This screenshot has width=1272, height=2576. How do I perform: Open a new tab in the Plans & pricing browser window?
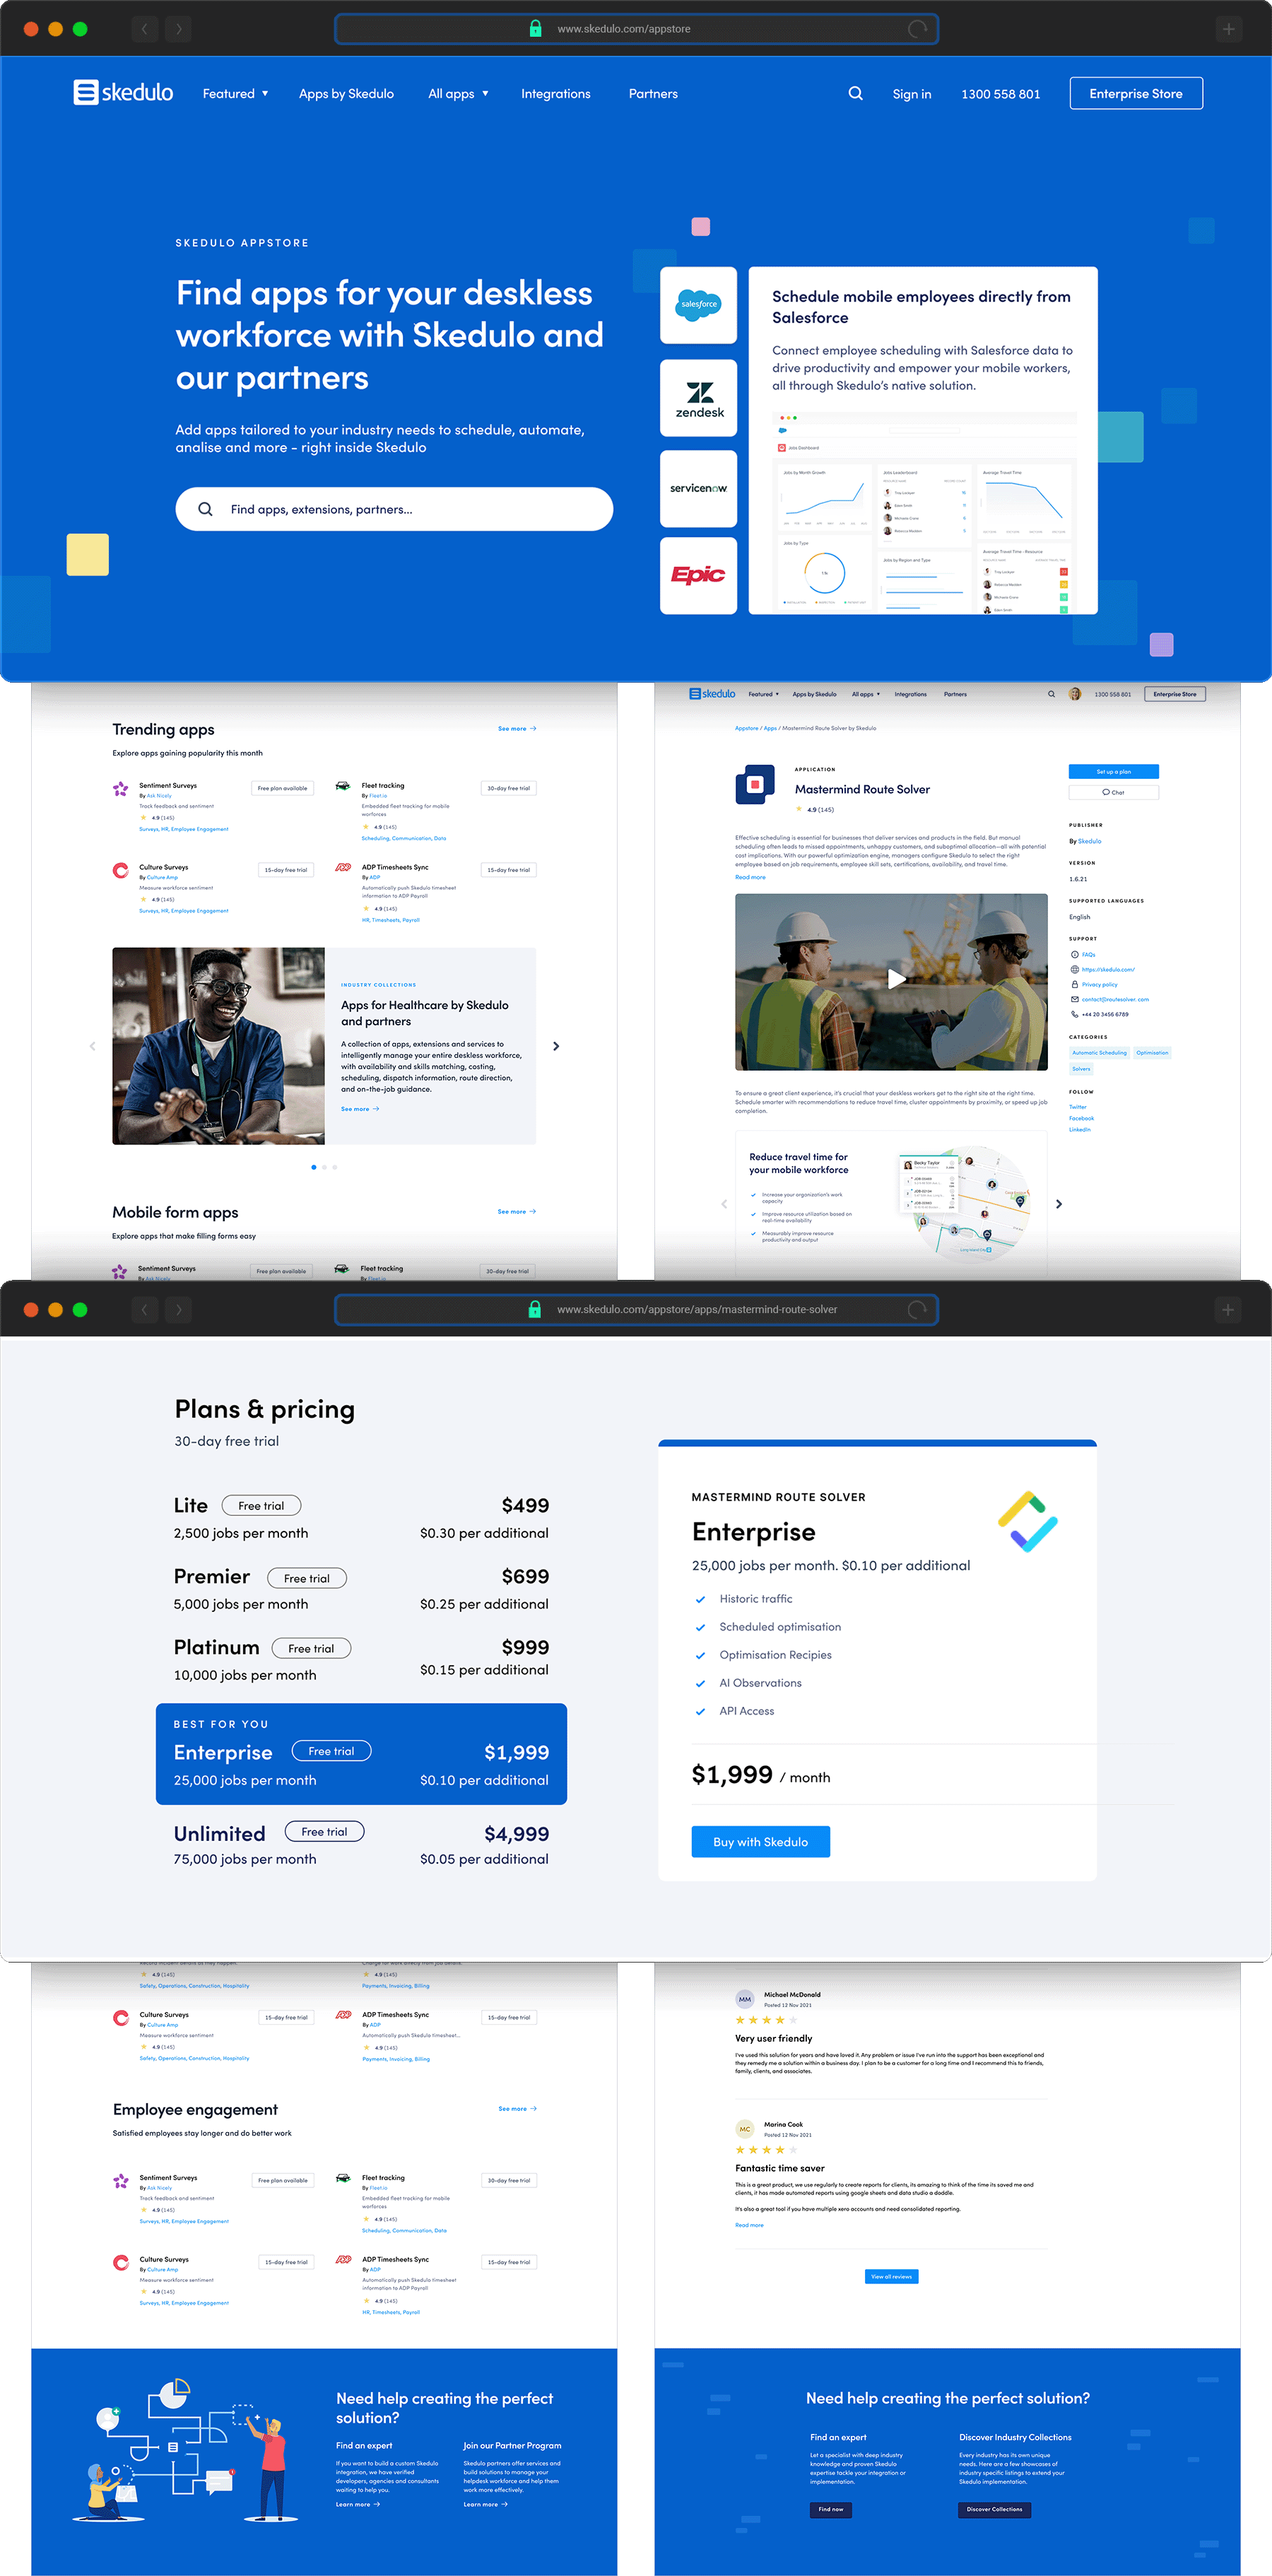[1228, 1309]
